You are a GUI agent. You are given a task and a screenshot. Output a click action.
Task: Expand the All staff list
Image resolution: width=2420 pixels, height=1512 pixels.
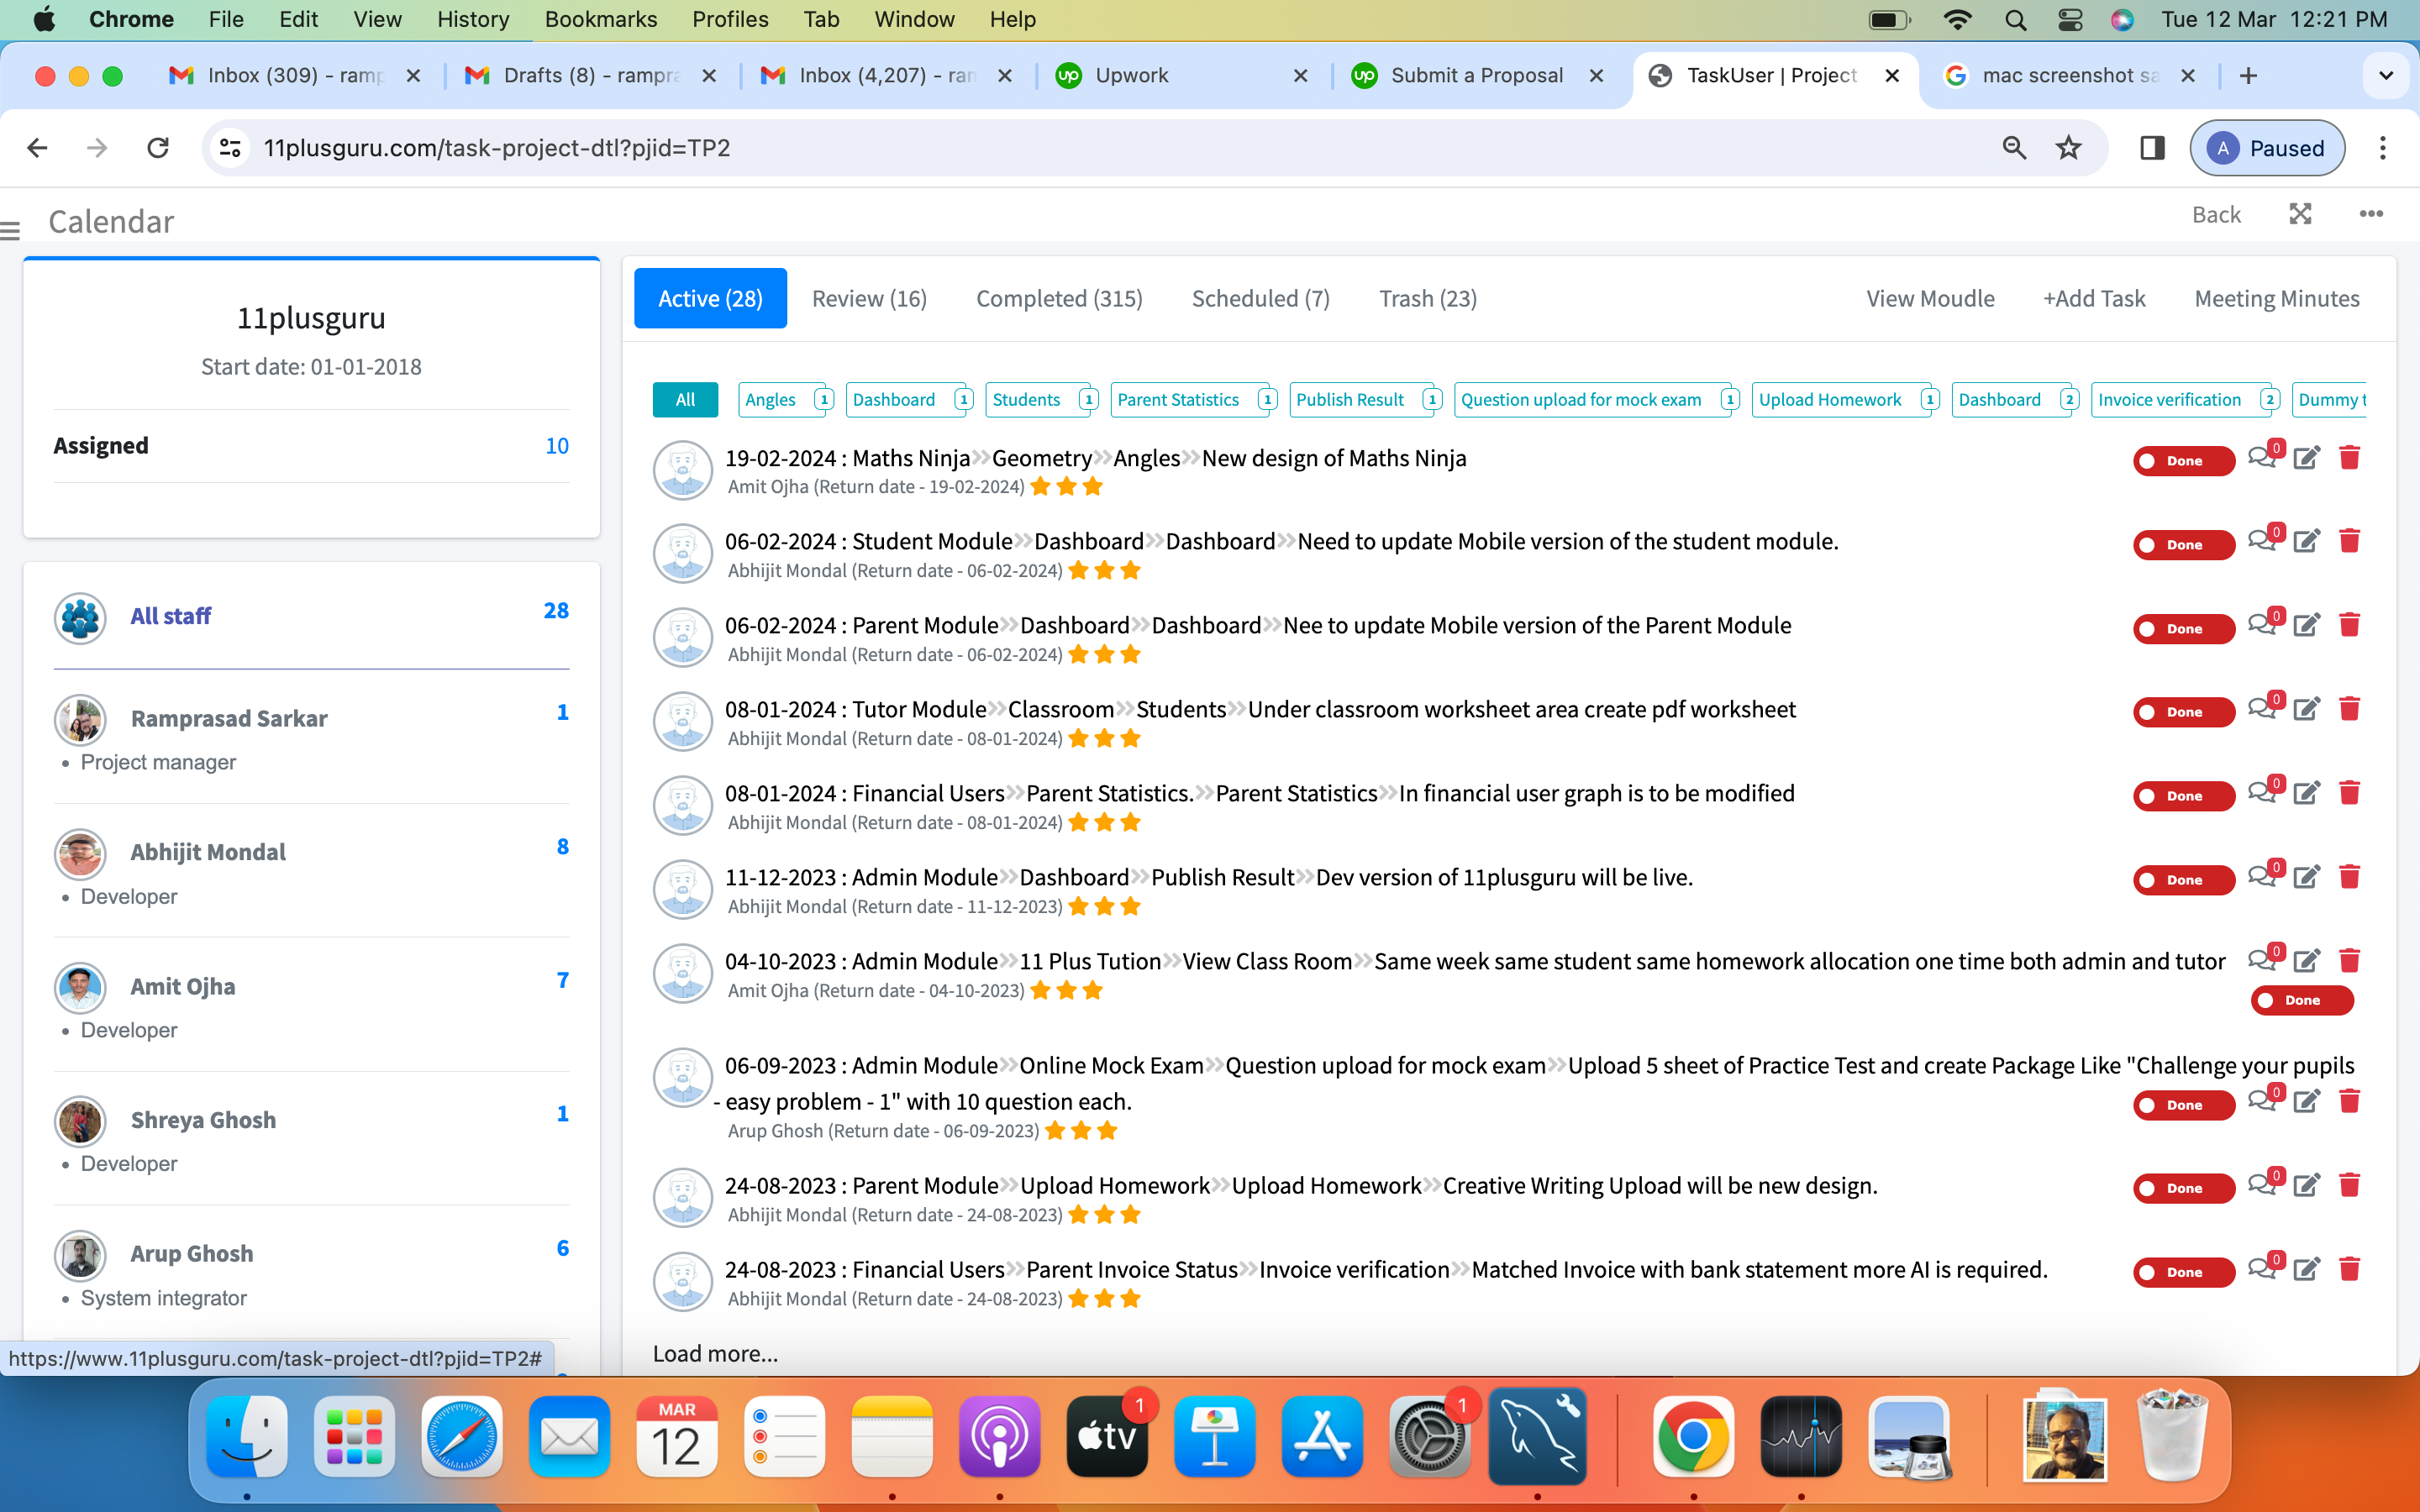170,616
